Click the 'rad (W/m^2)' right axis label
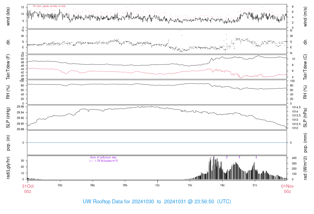 point(305,168)
